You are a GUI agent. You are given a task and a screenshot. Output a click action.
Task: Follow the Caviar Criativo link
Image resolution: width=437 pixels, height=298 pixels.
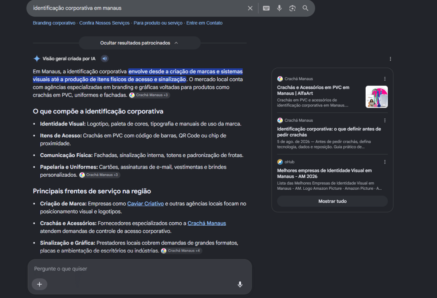145,204
